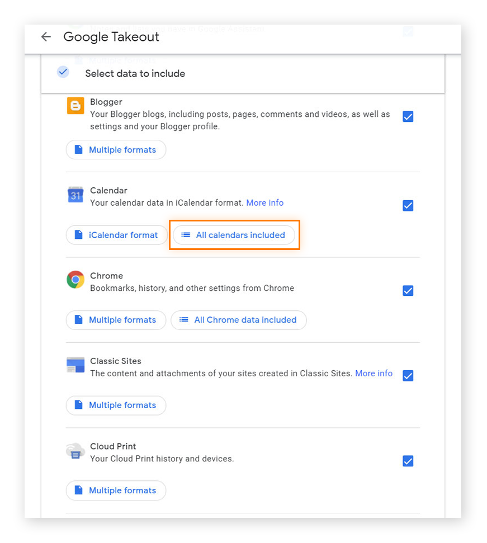Uncheck the Chrome data checkbox
The width and height of the screenshot is (487, 543).
408,290
